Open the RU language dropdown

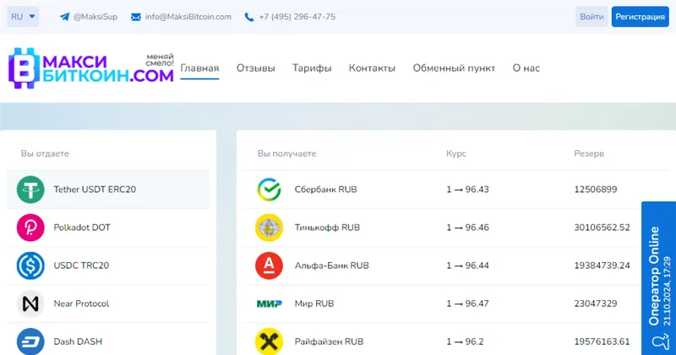tap(23, 17)
